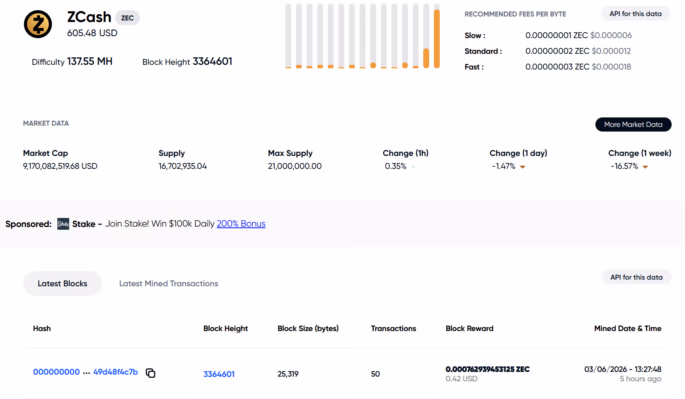Follow the 200% Bonus link
The height and width of the screenshot is (399, 685).
click(x=241, y=224)
